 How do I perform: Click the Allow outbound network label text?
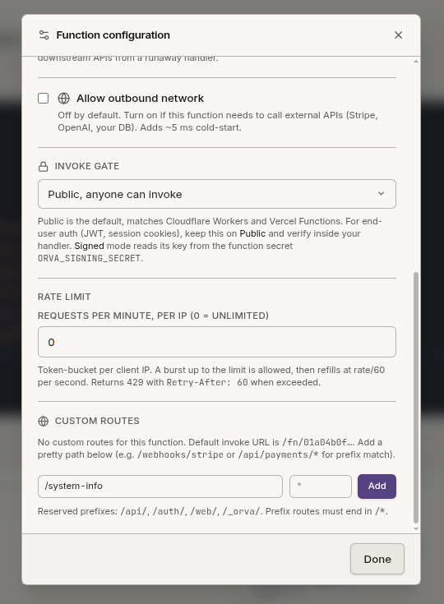click(141, 99)
